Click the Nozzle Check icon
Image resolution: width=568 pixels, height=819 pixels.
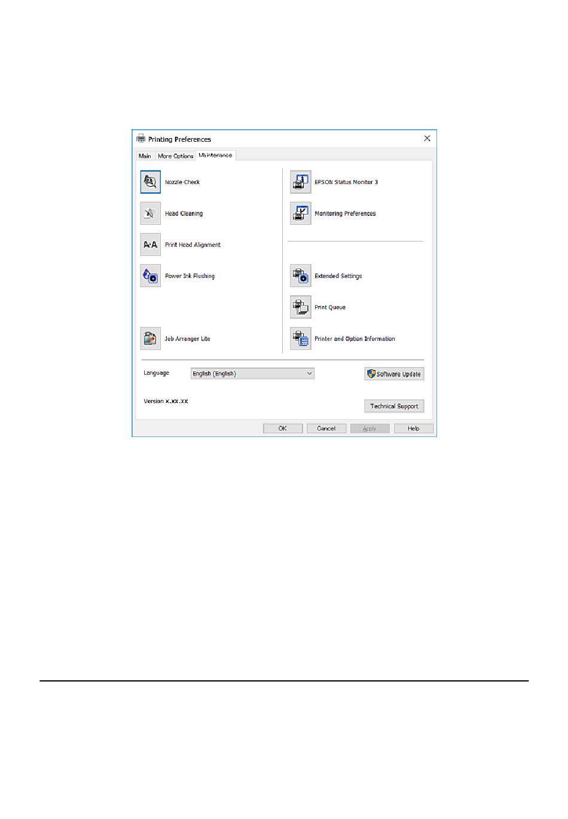[151, 182]
